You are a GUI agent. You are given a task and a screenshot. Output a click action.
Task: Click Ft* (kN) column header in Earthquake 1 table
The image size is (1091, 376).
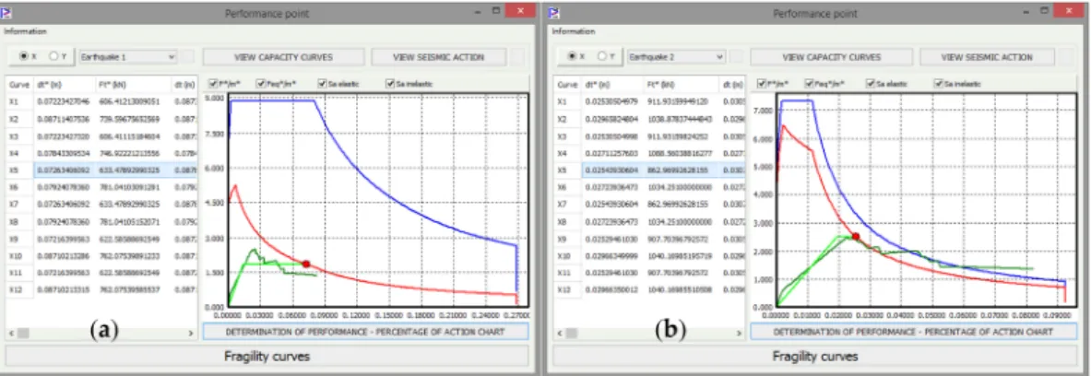129,84
